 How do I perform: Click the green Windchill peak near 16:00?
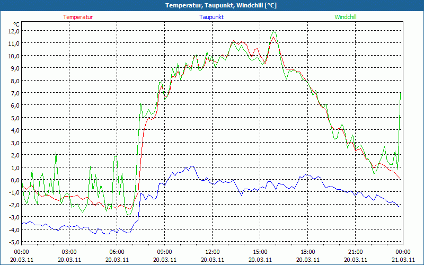pyautogui.click(x=274, y=32)
